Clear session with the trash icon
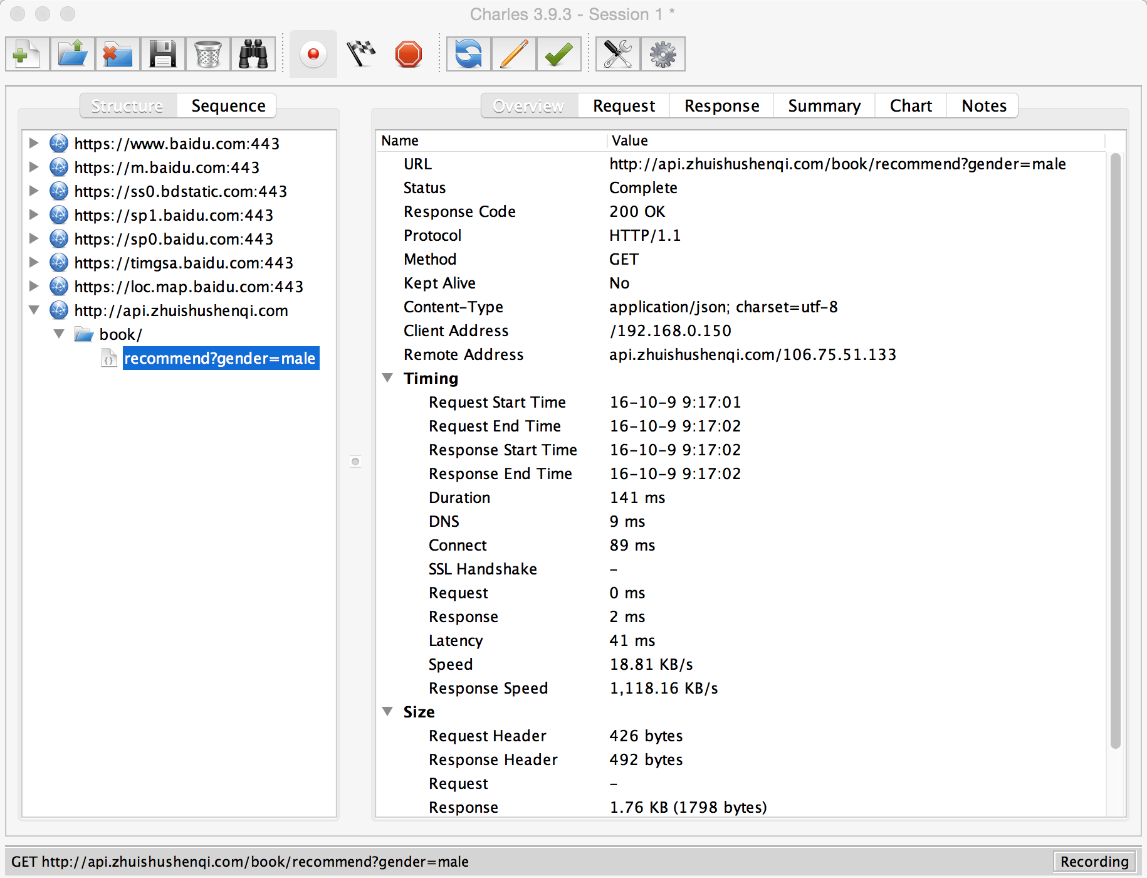The image size is (1147, 878). (208, 55)
